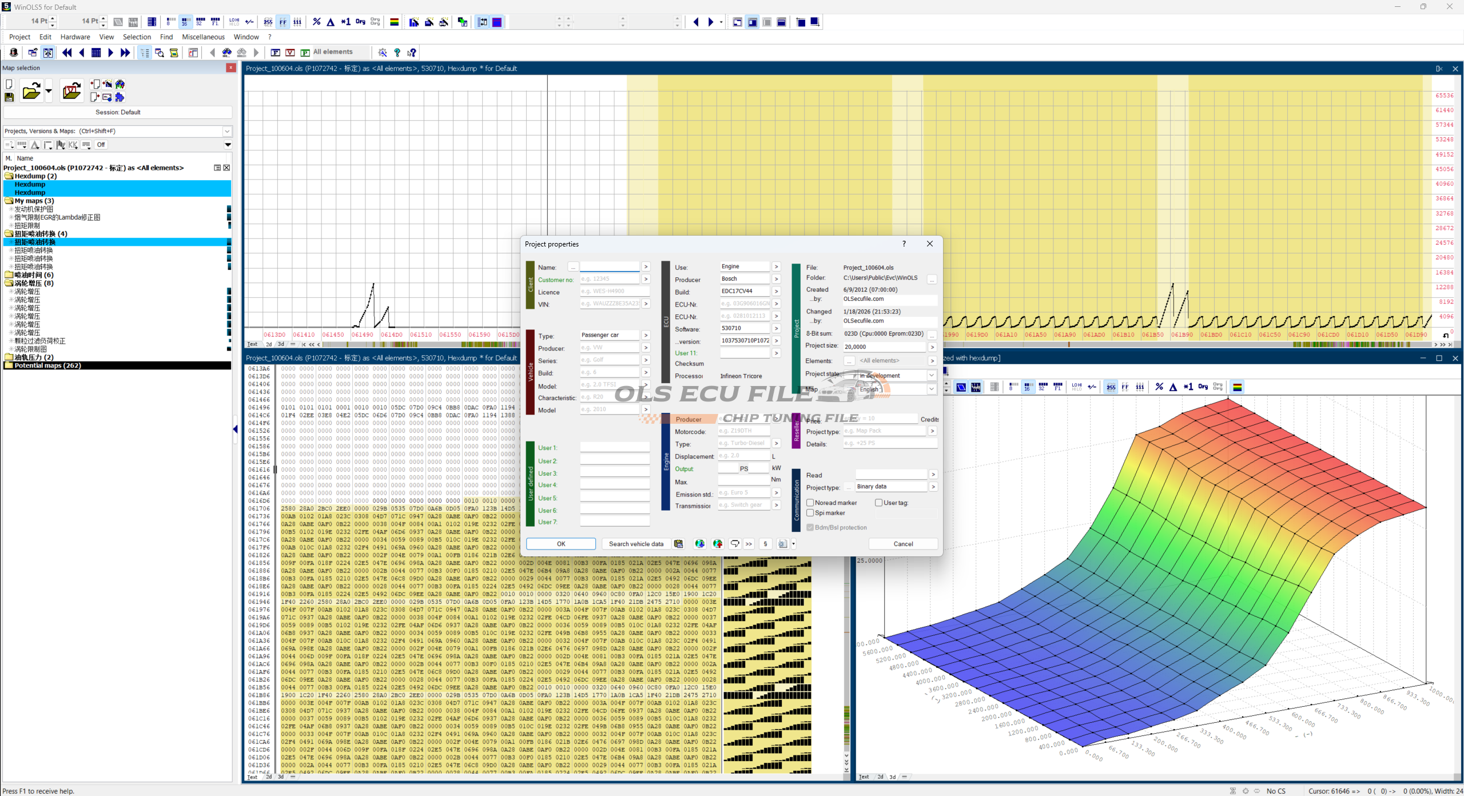Open the Project state dropdown
This screenshot has height=796, width=1464.
tap(932, 376)
